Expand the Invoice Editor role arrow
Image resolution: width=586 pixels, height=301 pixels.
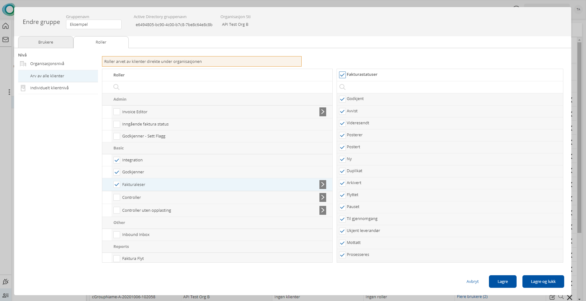[x=322, y=112]
